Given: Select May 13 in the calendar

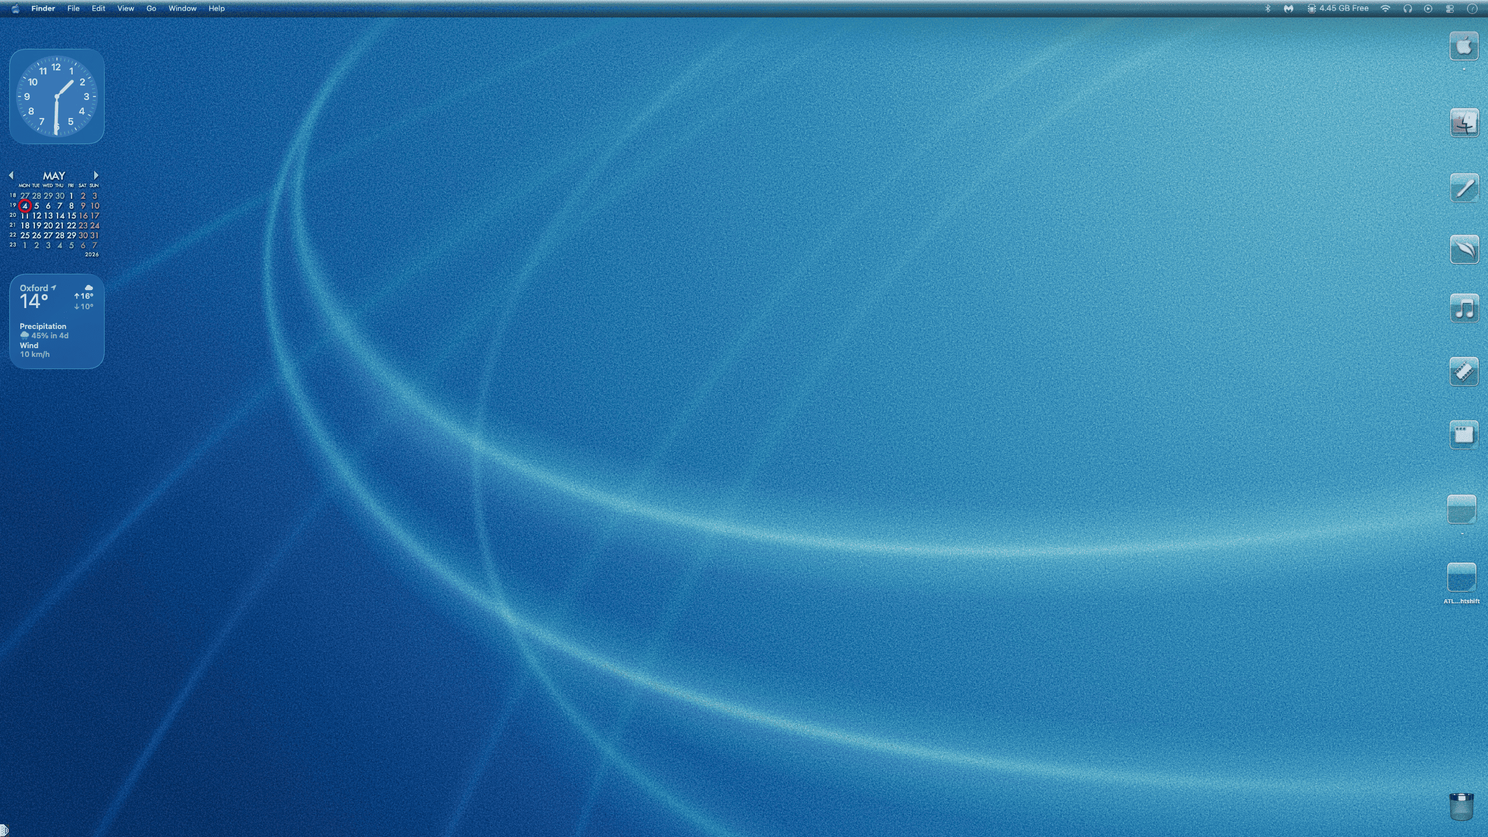Looking at the screenshot, I should 48,216.
